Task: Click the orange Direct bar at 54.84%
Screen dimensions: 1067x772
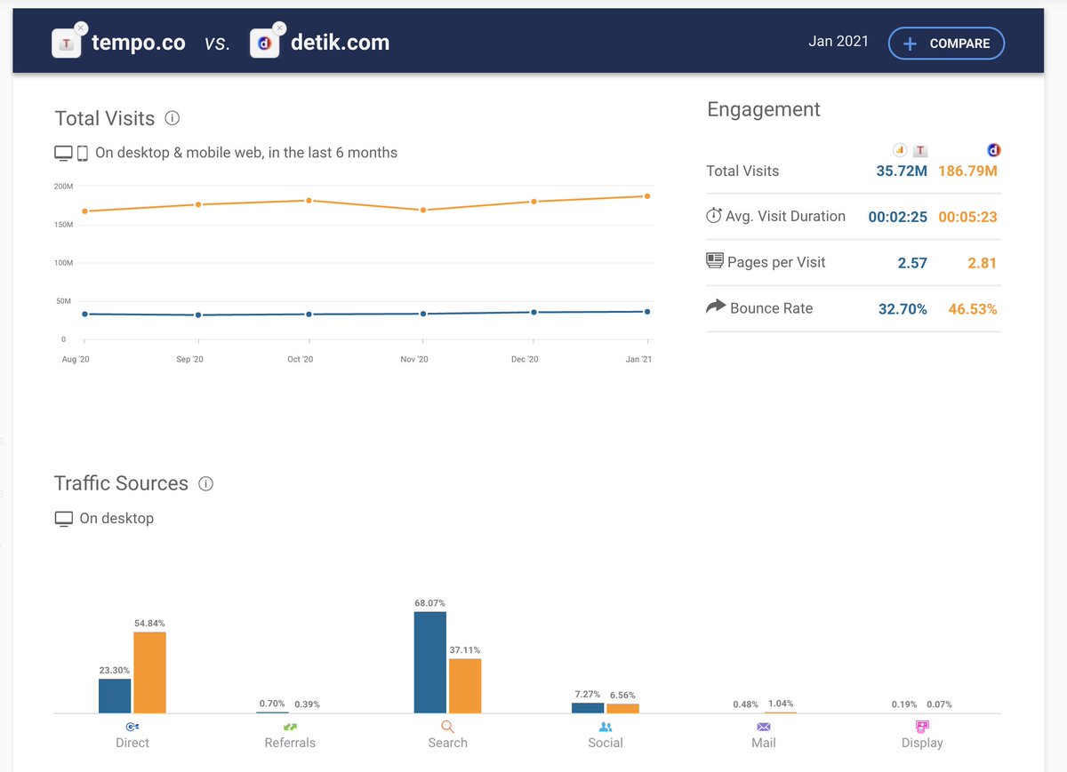Action: coord(149,673)
